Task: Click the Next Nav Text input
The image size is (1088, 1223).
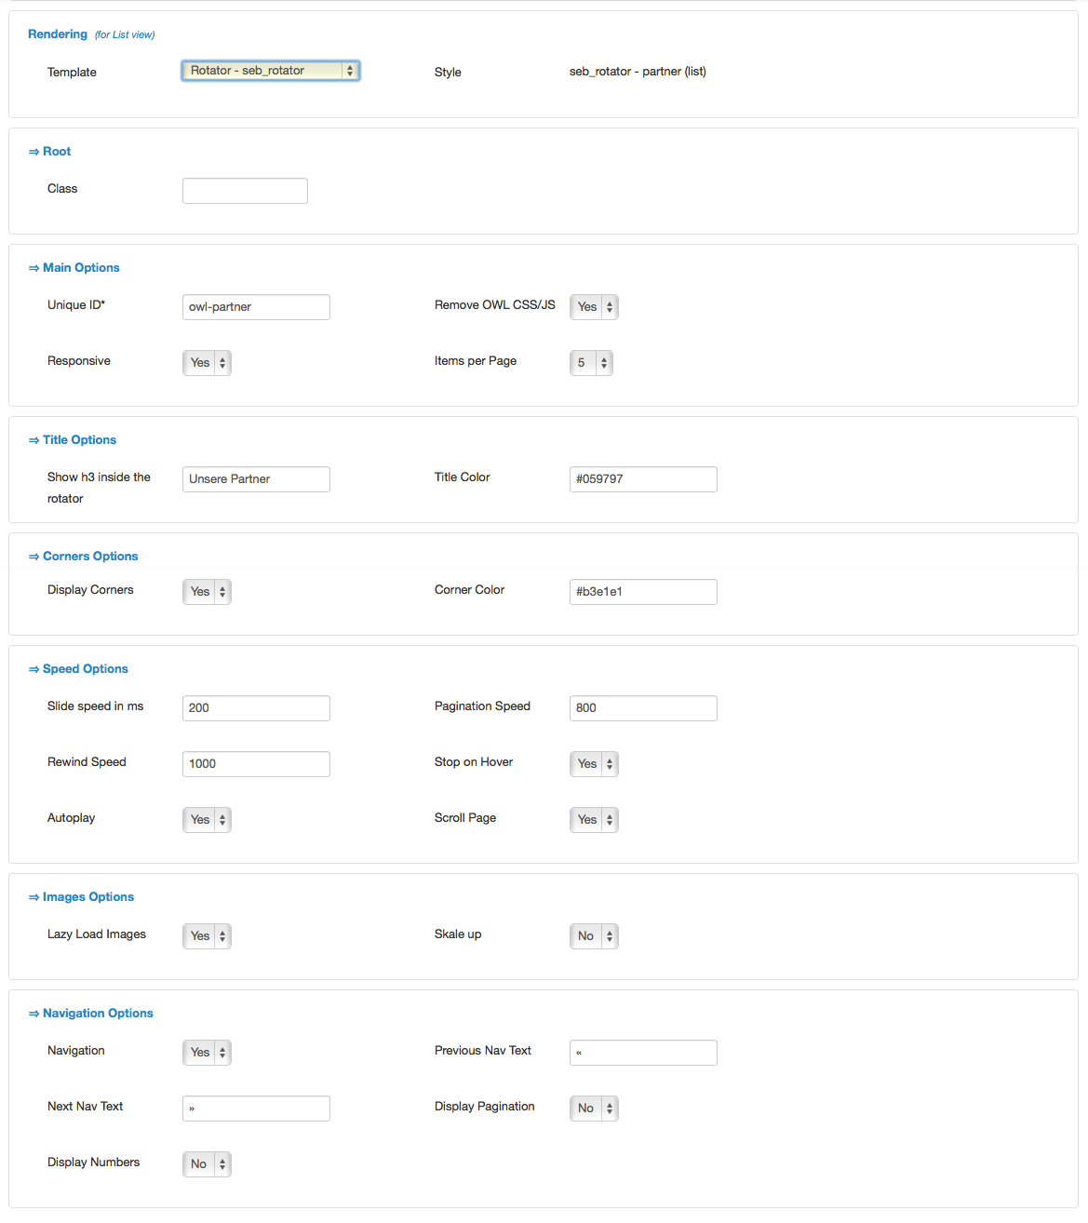Action: (x=256, y=1109)
